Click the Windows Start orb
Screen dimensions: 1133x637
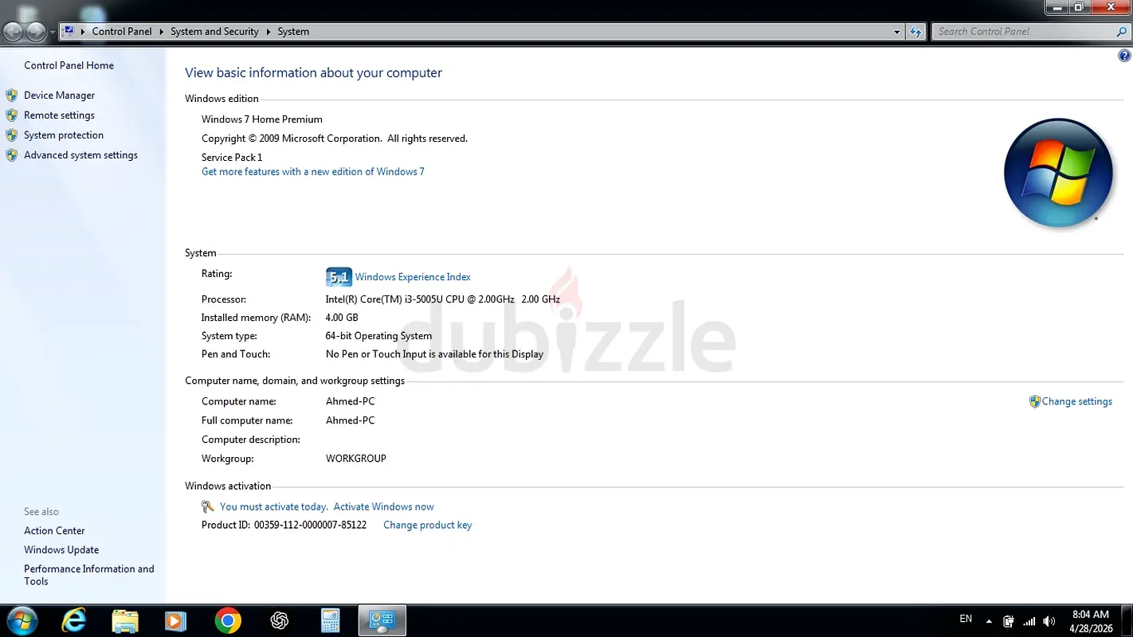pyautogui.click(x=22, y=620)
